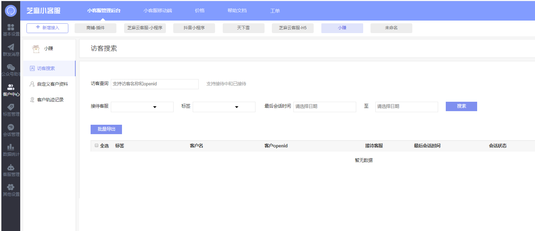The image size is (535, 231).
Task: Click the 支持接待中和已接待 hint text
Action: (x=226, y=84)
